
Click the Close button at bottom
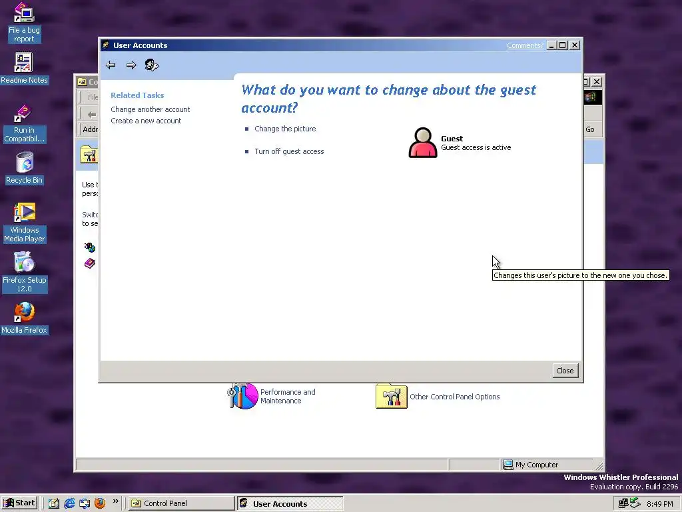point(565,371)
